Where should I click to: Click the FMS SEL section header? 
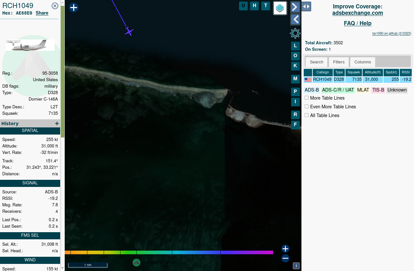click(30, 235)
